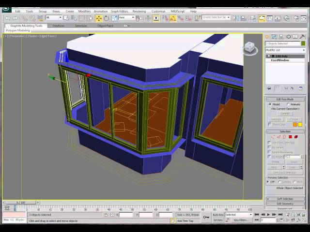
Task: Open the Modifier List dropdown
Action: click(285, 50)
